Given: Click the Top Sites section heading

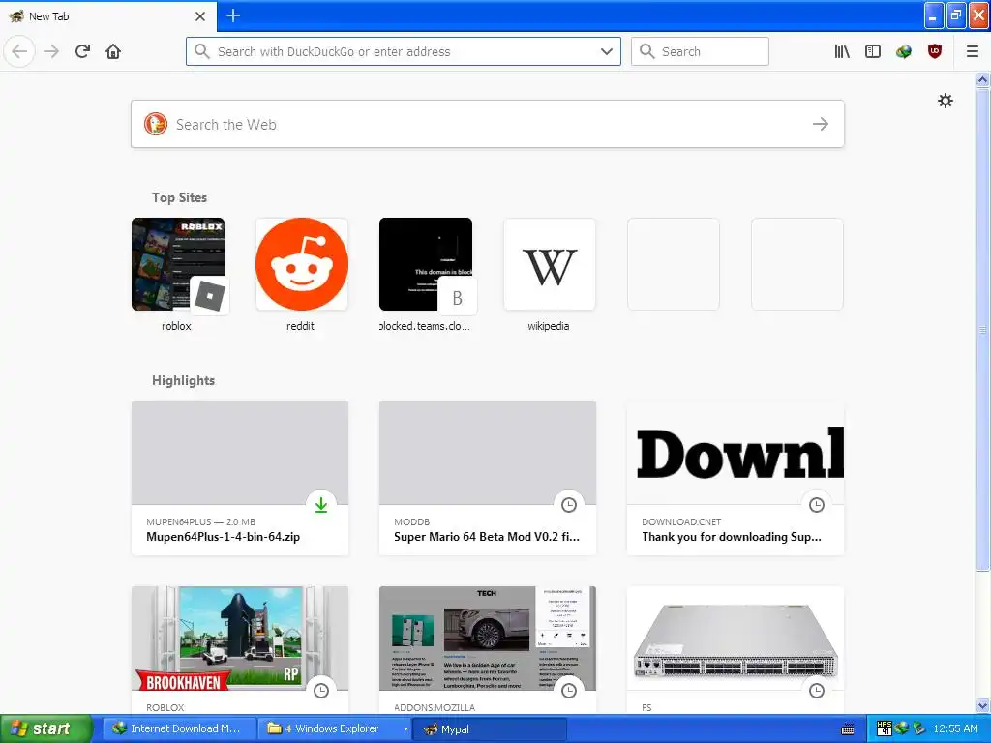Looking at the screenshot, I should [179, 197].
